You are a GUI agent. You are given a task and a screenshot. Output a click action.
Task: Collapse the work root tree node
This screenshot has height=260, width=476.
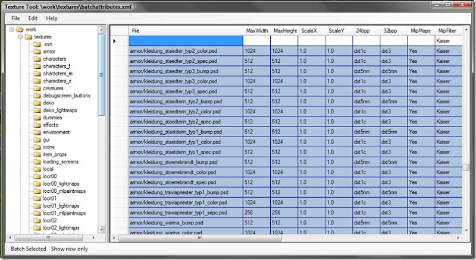tap(11, 30)
